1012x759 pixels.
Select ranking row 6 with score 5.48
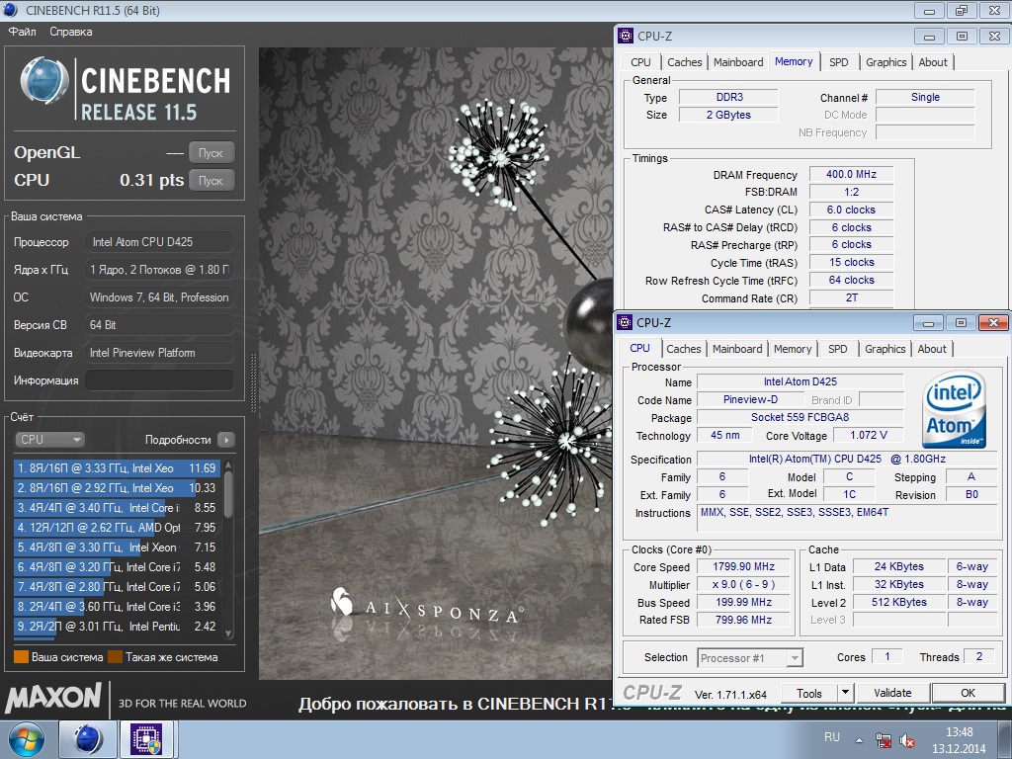pos(117,567)
